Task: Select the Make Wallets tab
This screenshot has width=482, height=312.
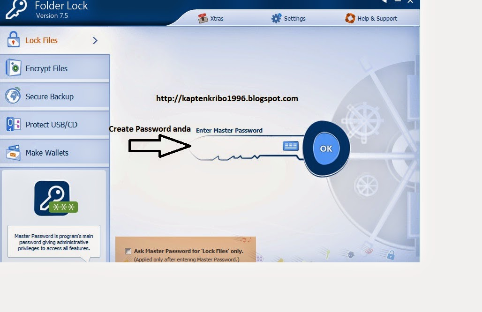Action: [x=55, y=153]
